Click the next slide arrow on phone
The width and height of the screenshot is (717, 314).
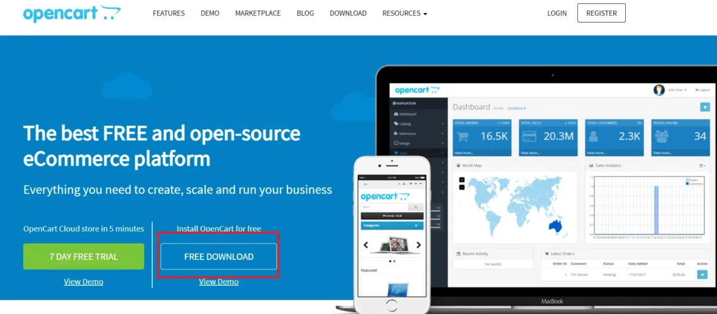(418, 245)
